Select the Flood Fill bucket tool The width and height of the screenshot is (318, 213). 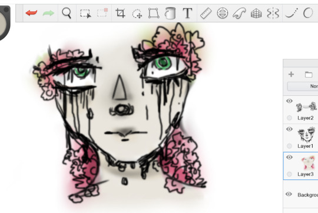(170, 13)
